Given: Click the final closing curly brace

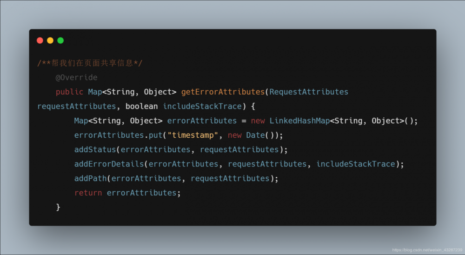Looking at the screenshot, I should coord(58,207).
